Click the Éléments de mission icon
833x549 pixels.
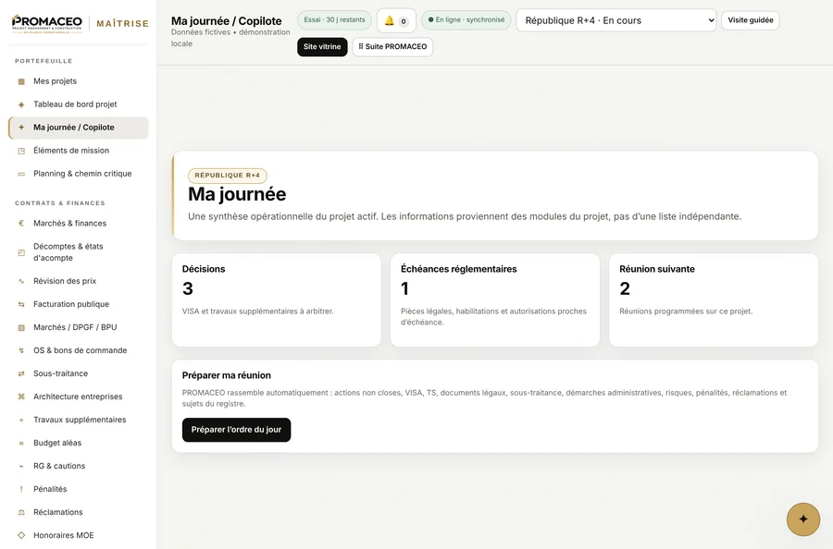pyautogui.click(x=21, y=151)
